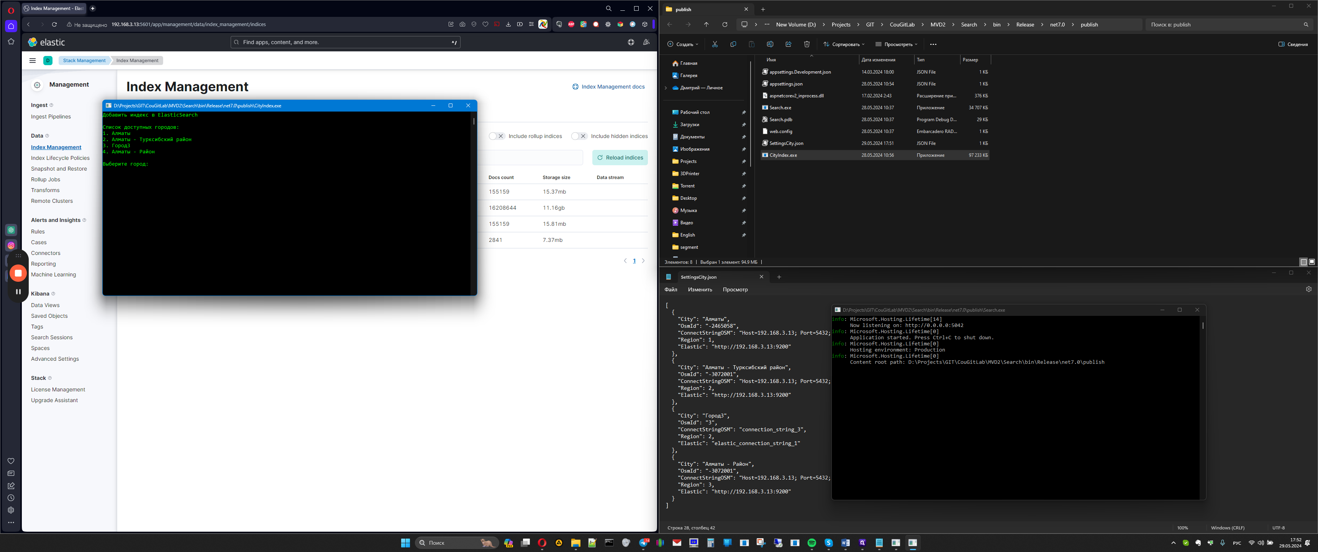Open Instagram from Opera sidebar
Viewport: 1318px width, 552px height.
[x=11, y=245]
